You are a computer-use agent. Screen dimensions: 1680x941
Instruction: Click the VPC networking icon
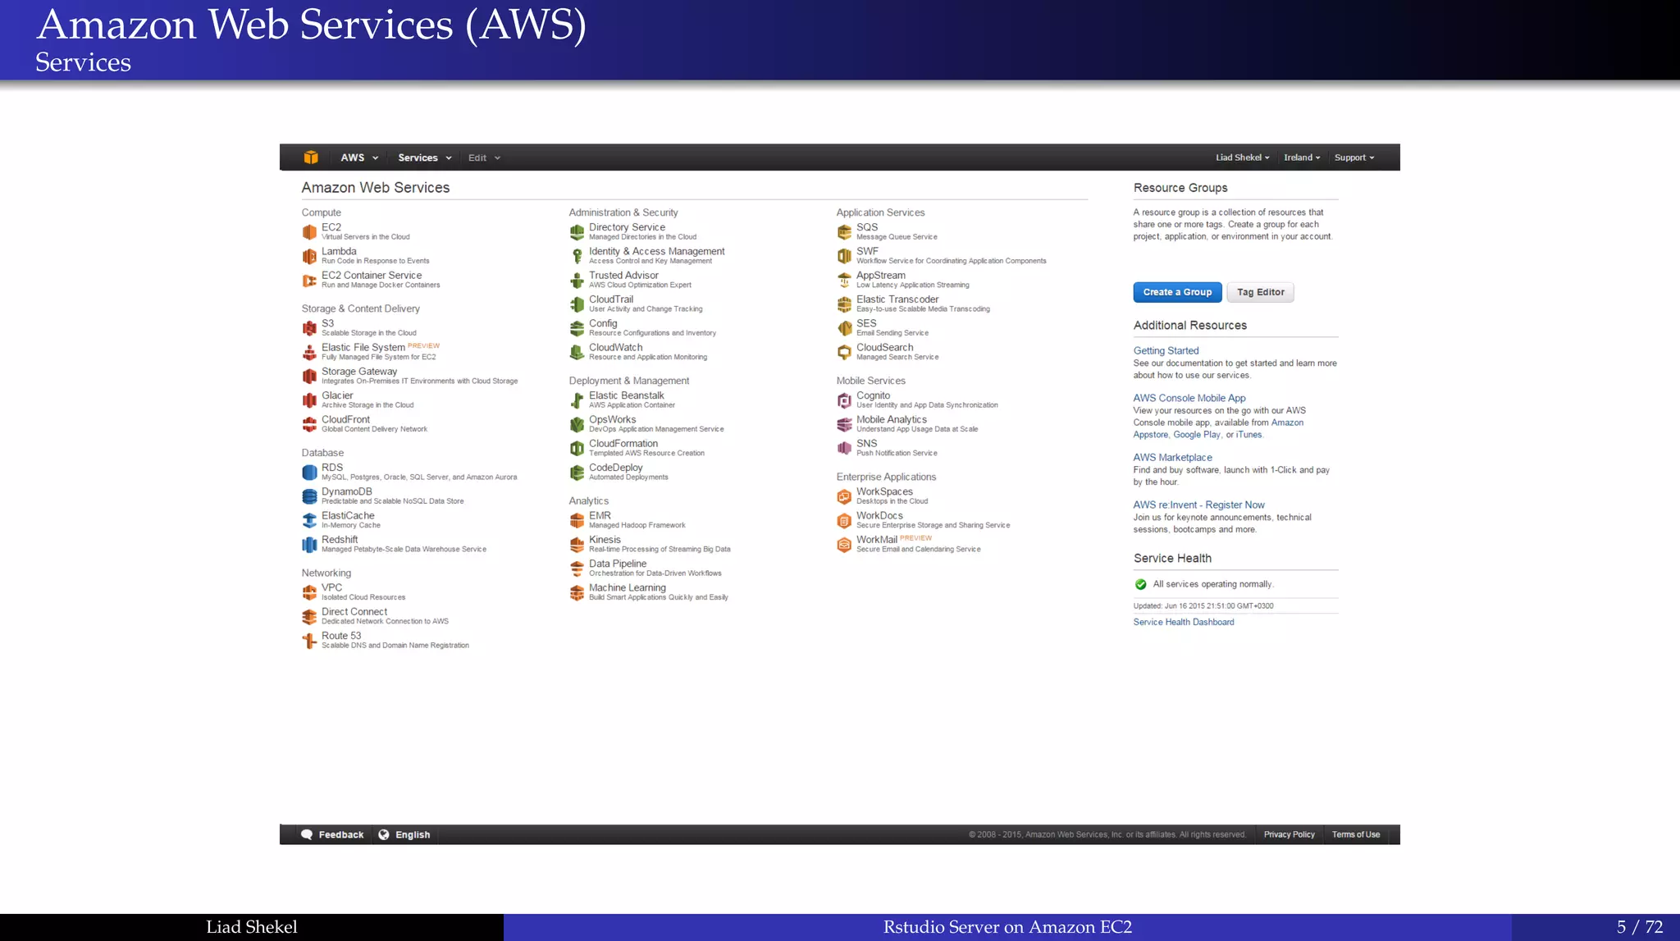click(309, 592)
